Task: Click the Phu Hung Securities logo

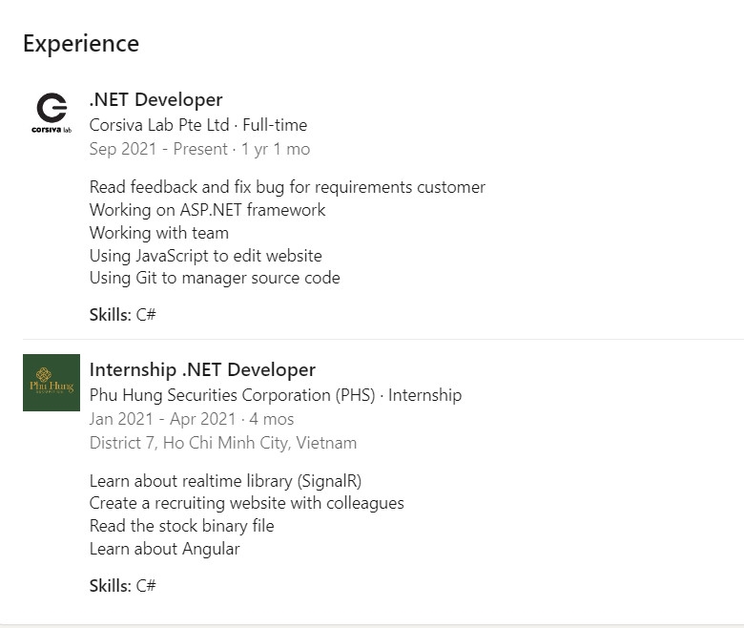Action: pos(52,383)
